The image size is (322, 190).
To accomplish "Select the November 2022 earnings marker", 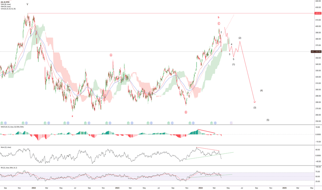I will point(106,123).
